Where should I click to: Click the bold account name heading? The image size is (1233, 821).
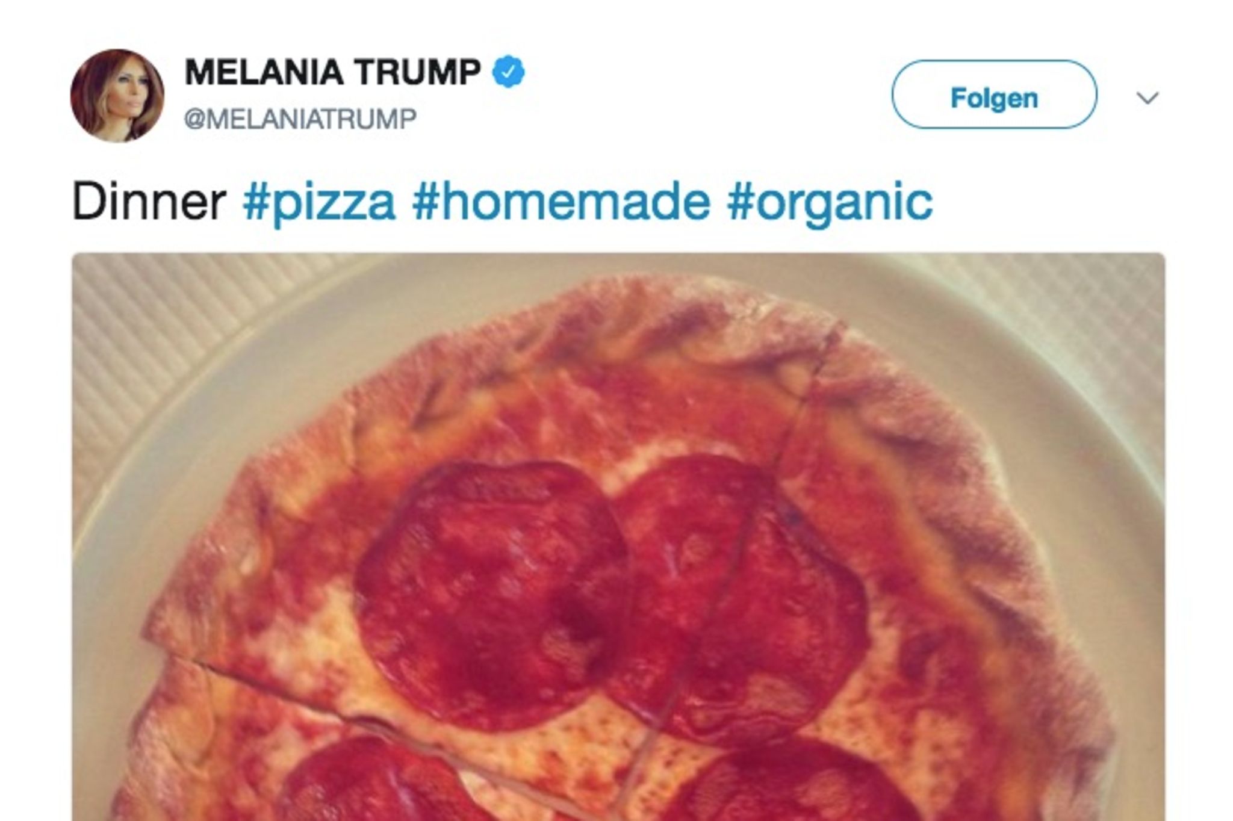pos(332,72)
